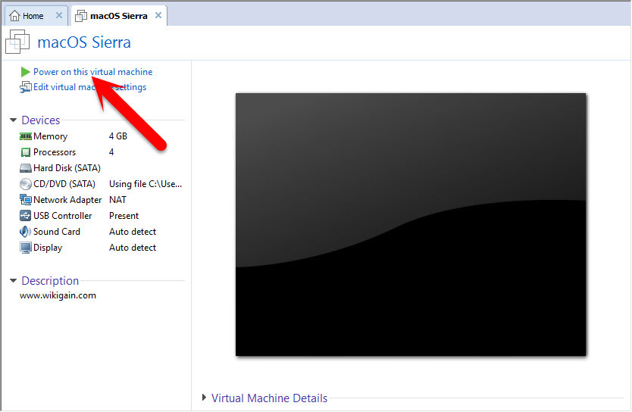The height and width of the screenshot is (412, 632).
Task: Click the Home tab house icon
Action: [14, 16]
